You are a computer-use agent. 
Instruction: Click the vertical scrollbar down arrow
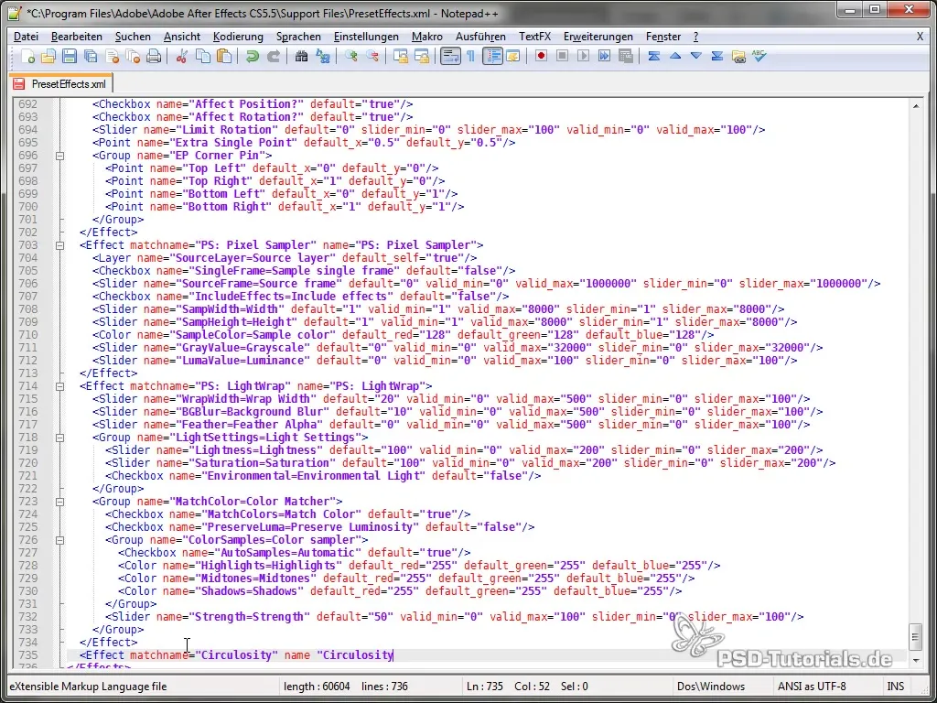915,659
